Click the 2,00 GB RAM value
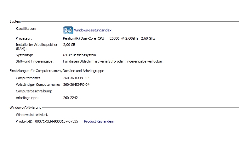The height and width of the screenshot is (159, 239). point(69,45)
